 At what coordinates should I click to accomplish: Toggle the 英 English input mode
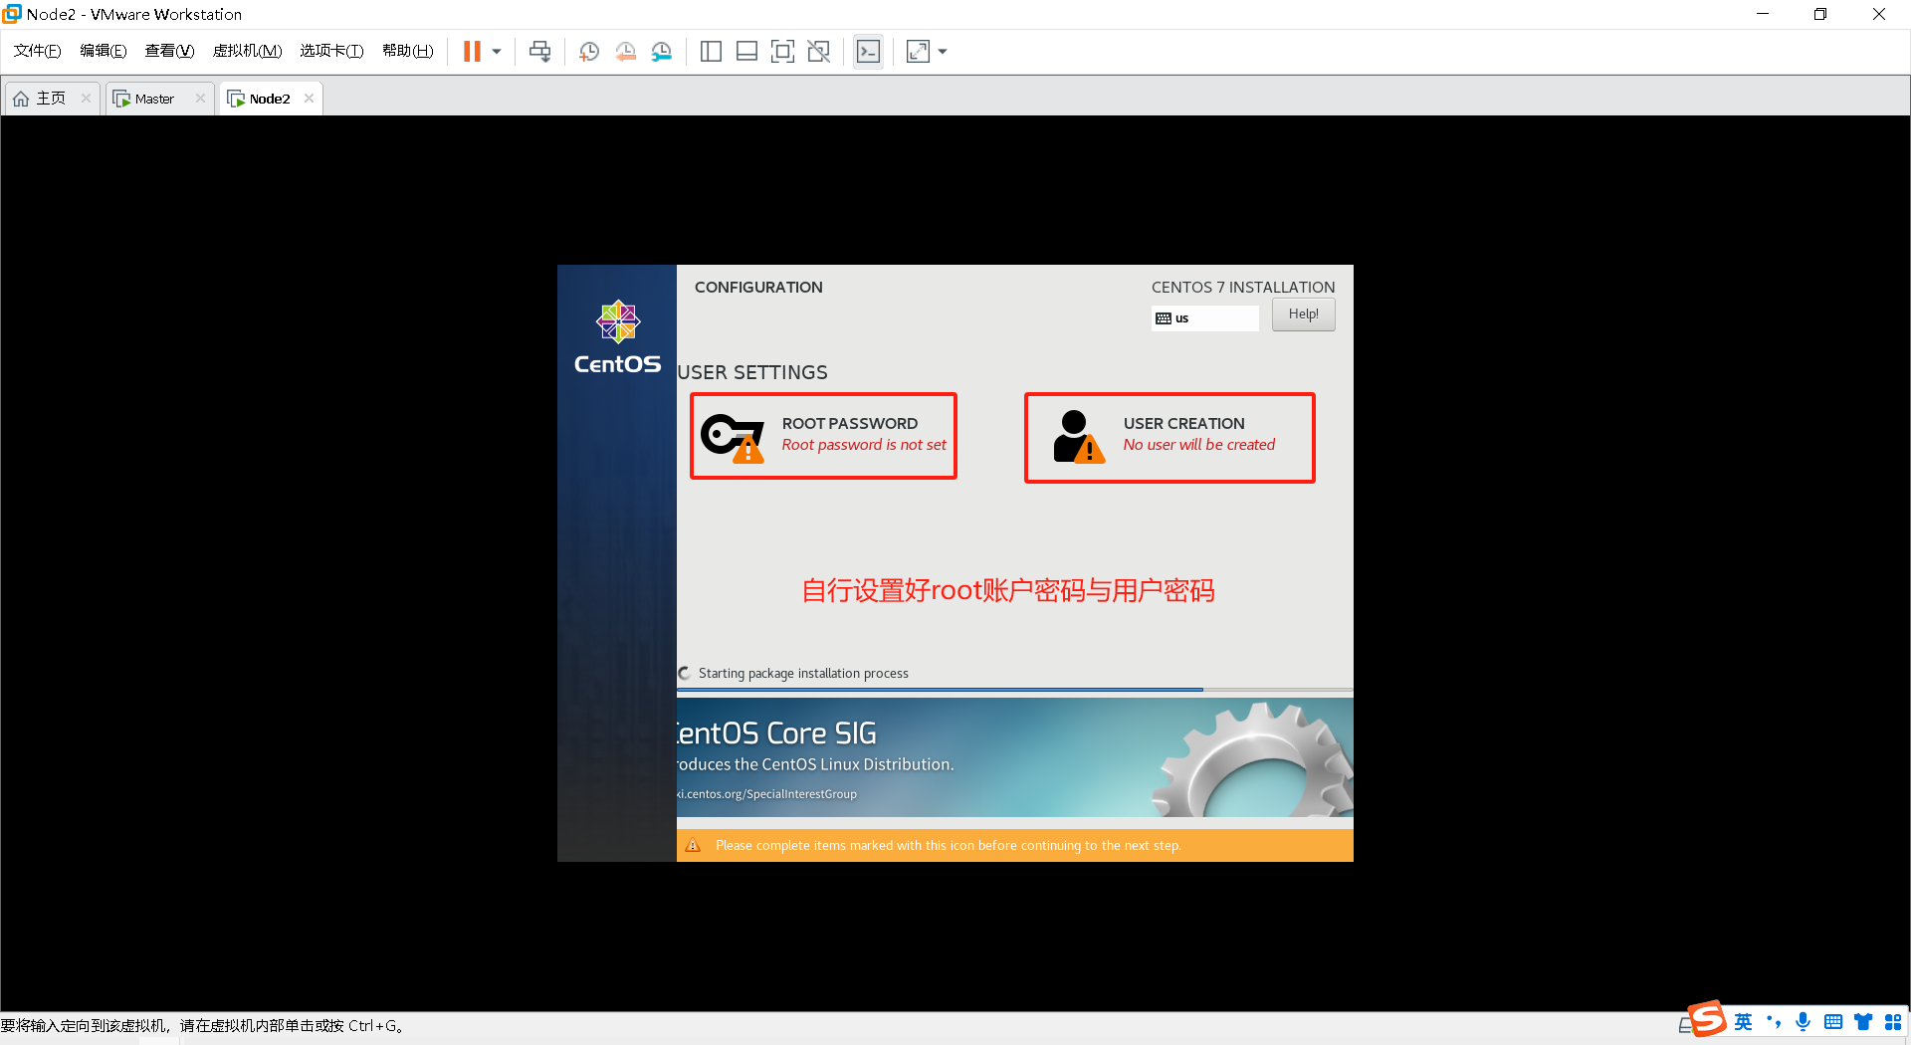(1744, 1022)
